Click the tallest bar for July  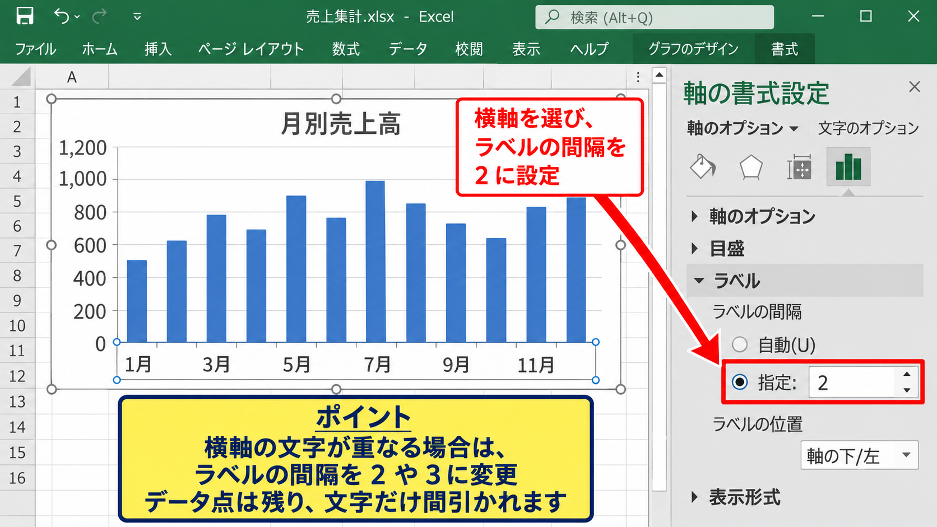pyautogui.click(x=375, y=261)
